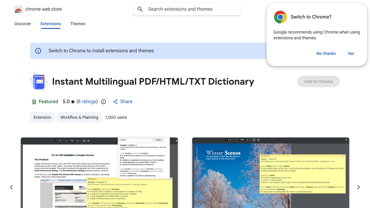Go to the previous screenshot with the left arrow

(12, 187)
